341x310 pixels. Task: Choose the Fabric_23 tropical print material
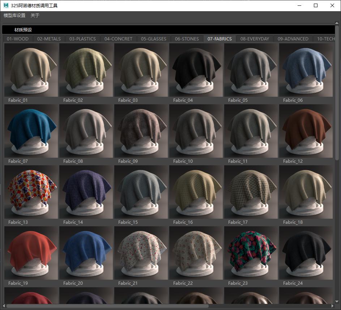click(x=251, y=253)
